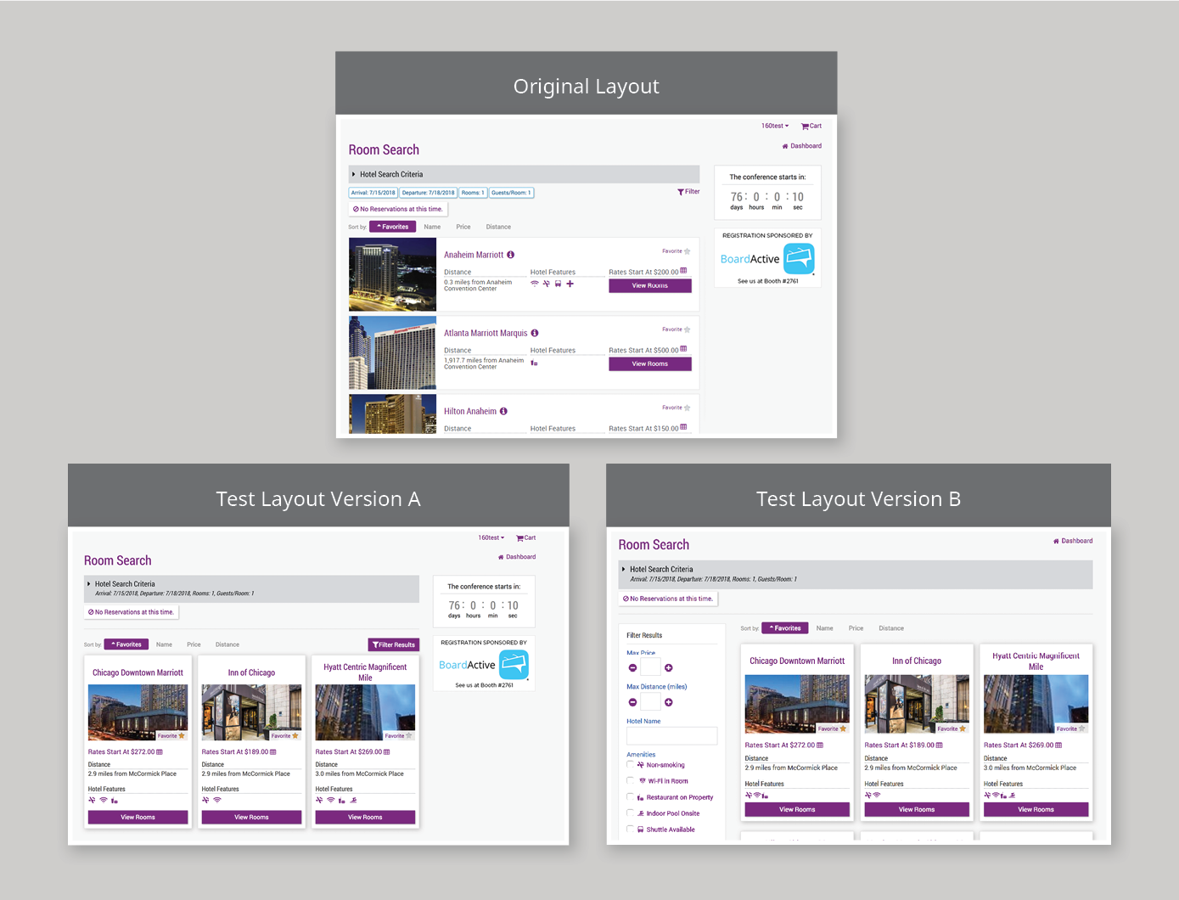1179x900 pixels.
Task: Click Inn of Chicago photo in Version A
Action: click(251, 712)
